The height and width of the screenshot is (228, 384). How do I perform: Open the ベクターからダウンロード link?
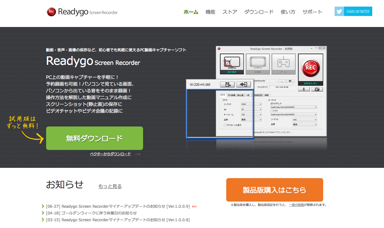[110, 154]
